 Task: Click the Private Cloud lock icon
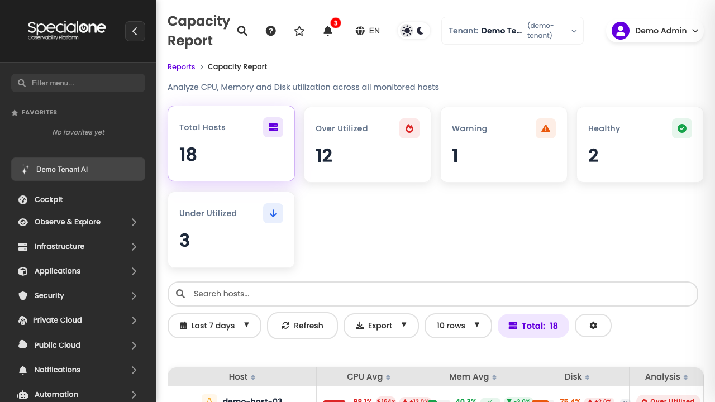(x=23, y=320)
